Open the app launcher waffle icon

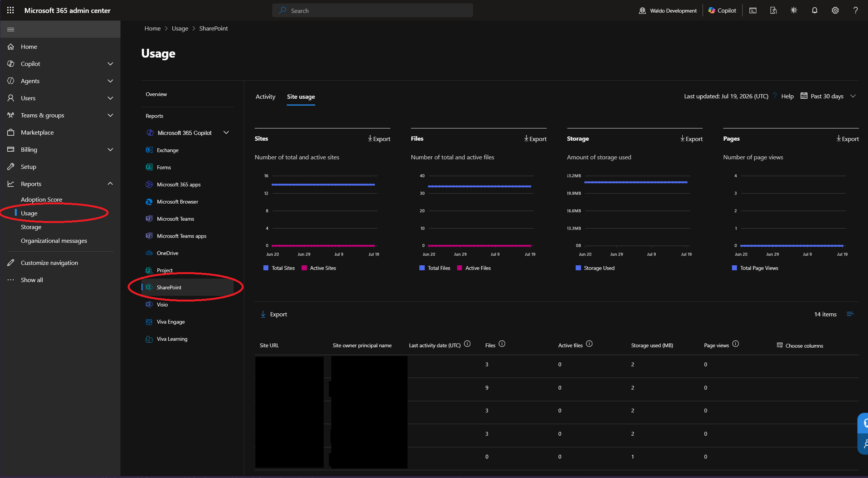coord(10,10)
